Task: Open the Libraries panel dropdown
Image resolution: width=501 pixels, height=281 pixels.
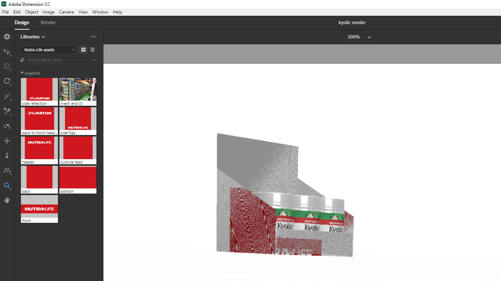Action: click(33, 37)
